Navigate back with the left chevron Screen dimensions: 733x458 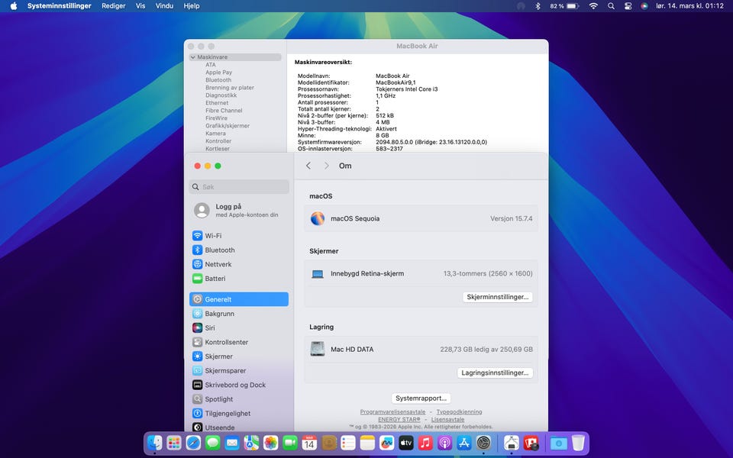pos(308,166)
